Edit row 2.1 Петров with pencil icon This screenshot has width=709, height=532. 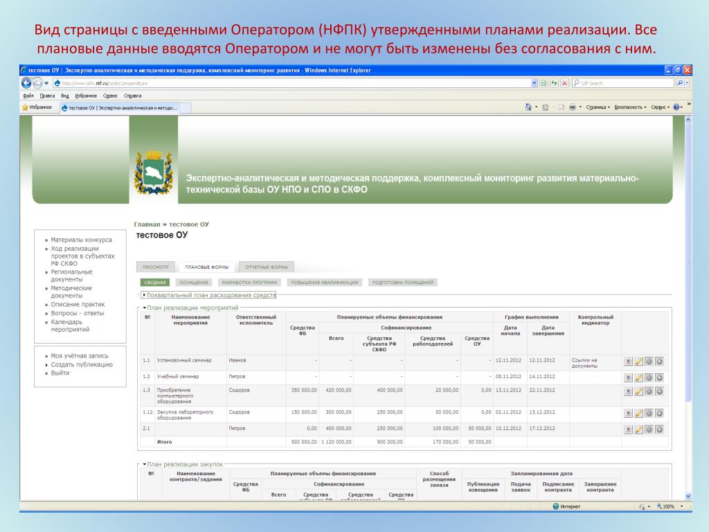[x=638, y=429]
